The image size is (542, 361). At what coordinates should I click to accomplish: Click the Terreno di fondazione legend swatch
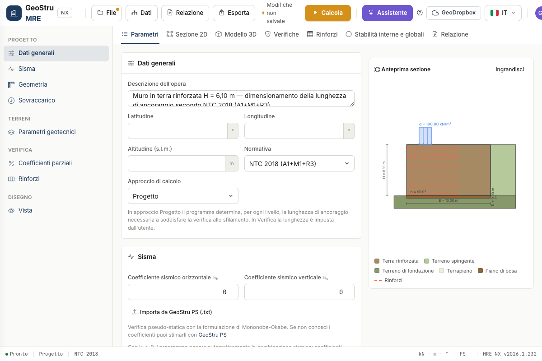coord(377,271)
